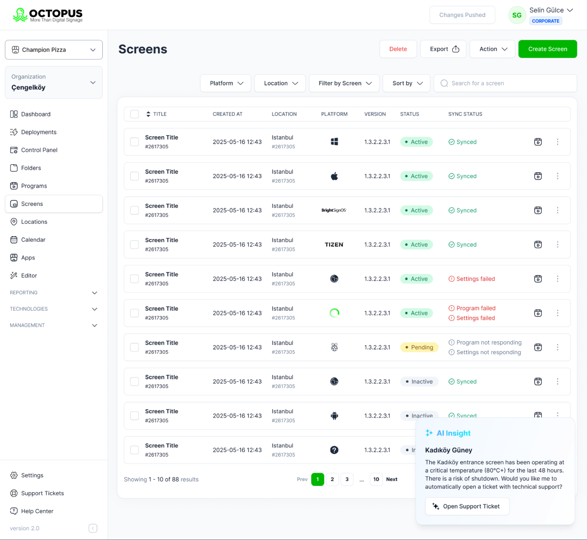Screen dimensions: 587x540
Task: Click the Raspberry Pi platform logo
Action: click(334, 347)
